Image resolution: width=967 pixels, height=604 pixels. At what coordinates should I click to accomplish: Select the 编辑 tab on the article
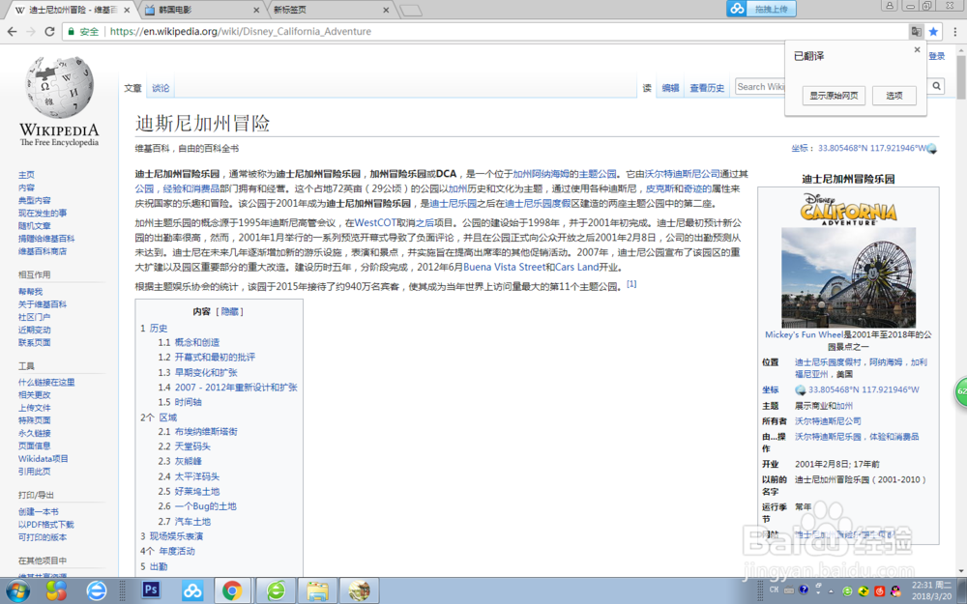(x=670, y=86)
